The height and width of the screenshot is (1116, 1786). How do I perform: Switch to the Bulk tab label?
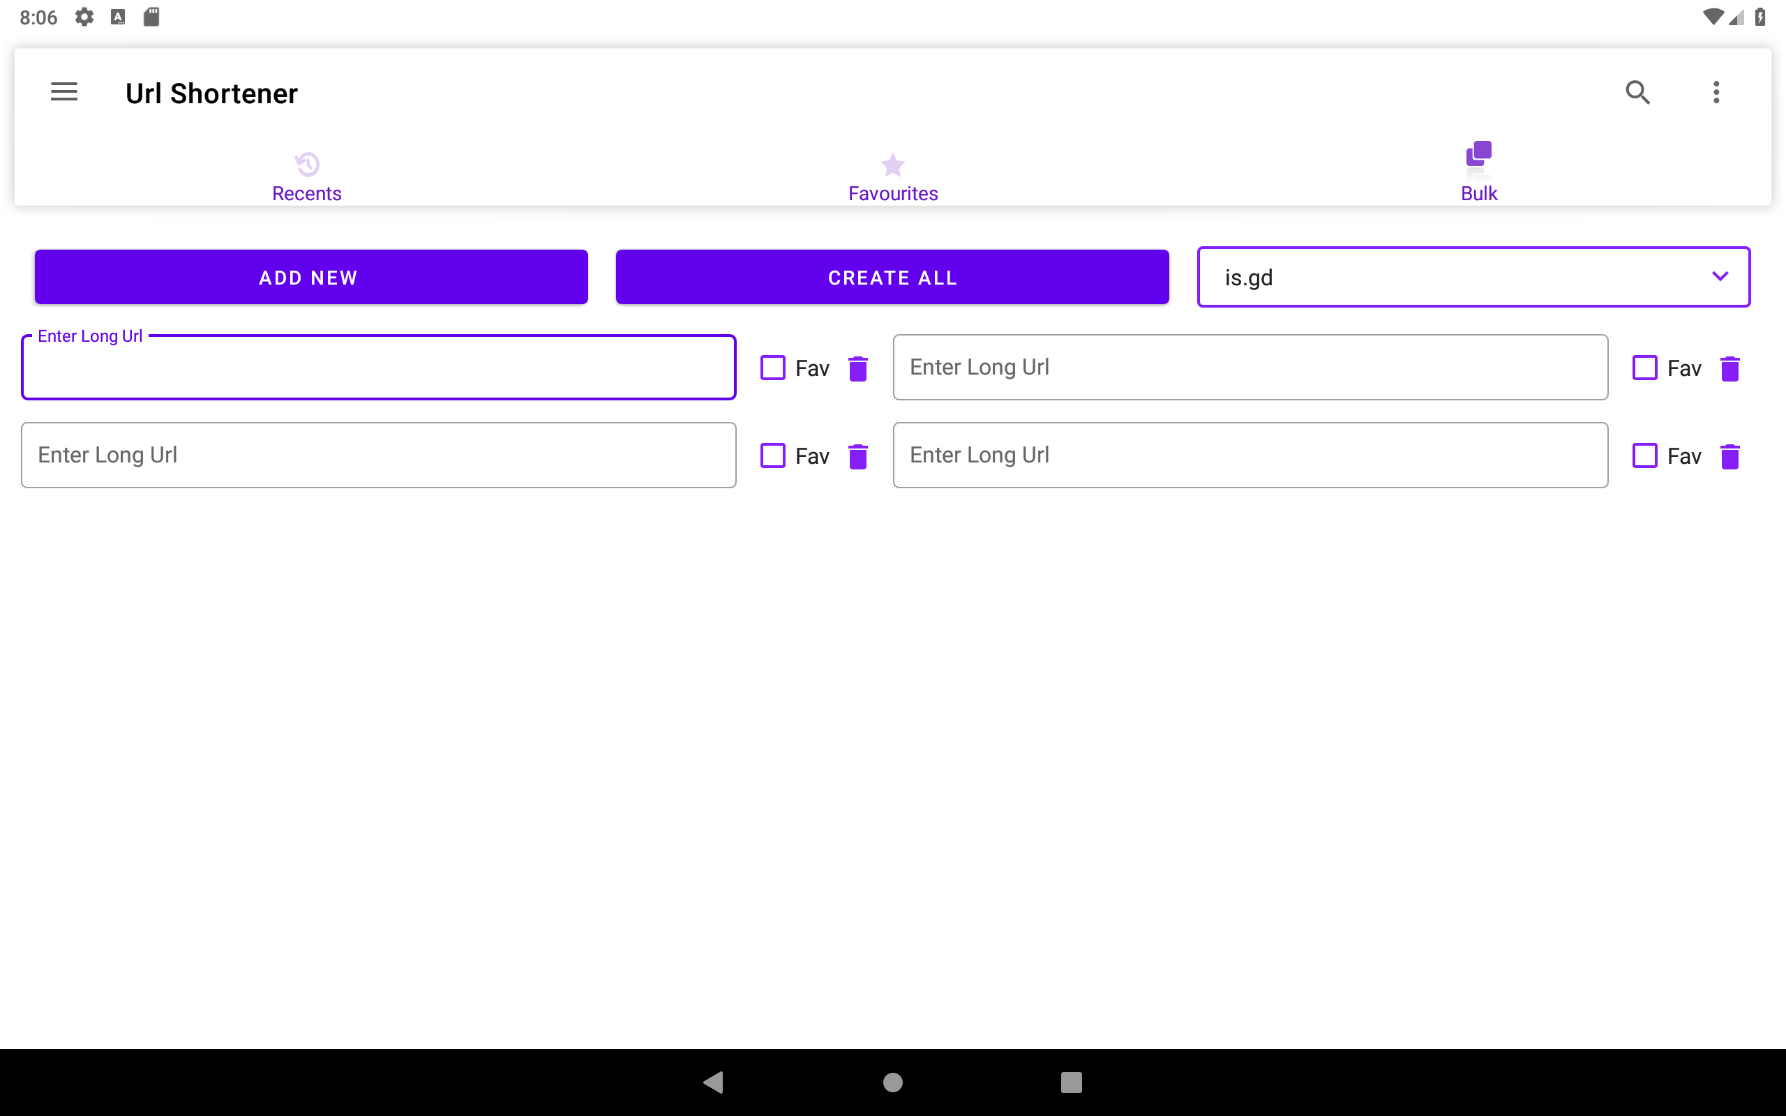1479,193
